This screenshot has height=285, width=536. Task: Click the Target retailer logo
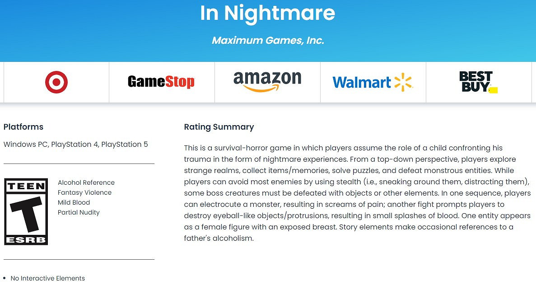(x=56, y=83)
